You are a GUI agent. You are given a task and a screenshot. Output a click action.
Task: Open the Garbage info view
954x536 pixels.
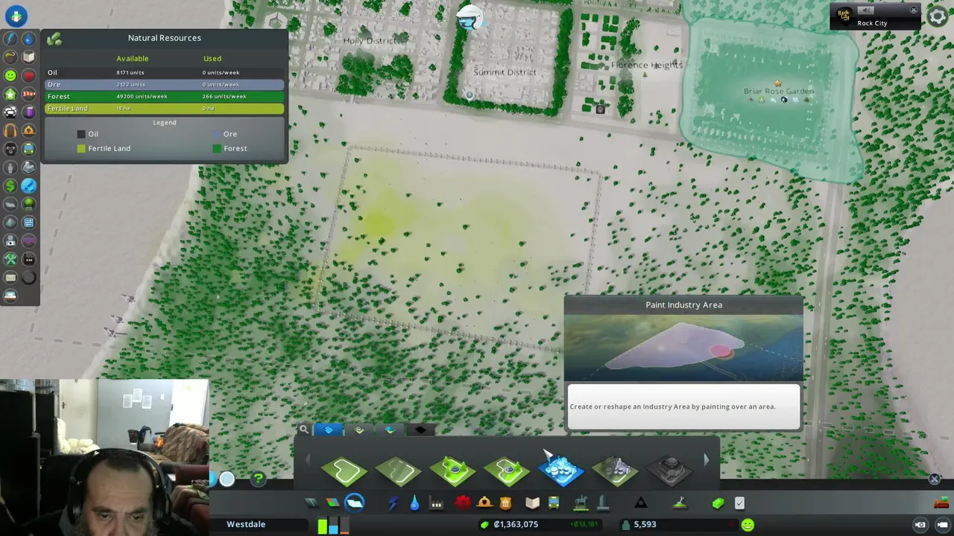tap(10, 57)
